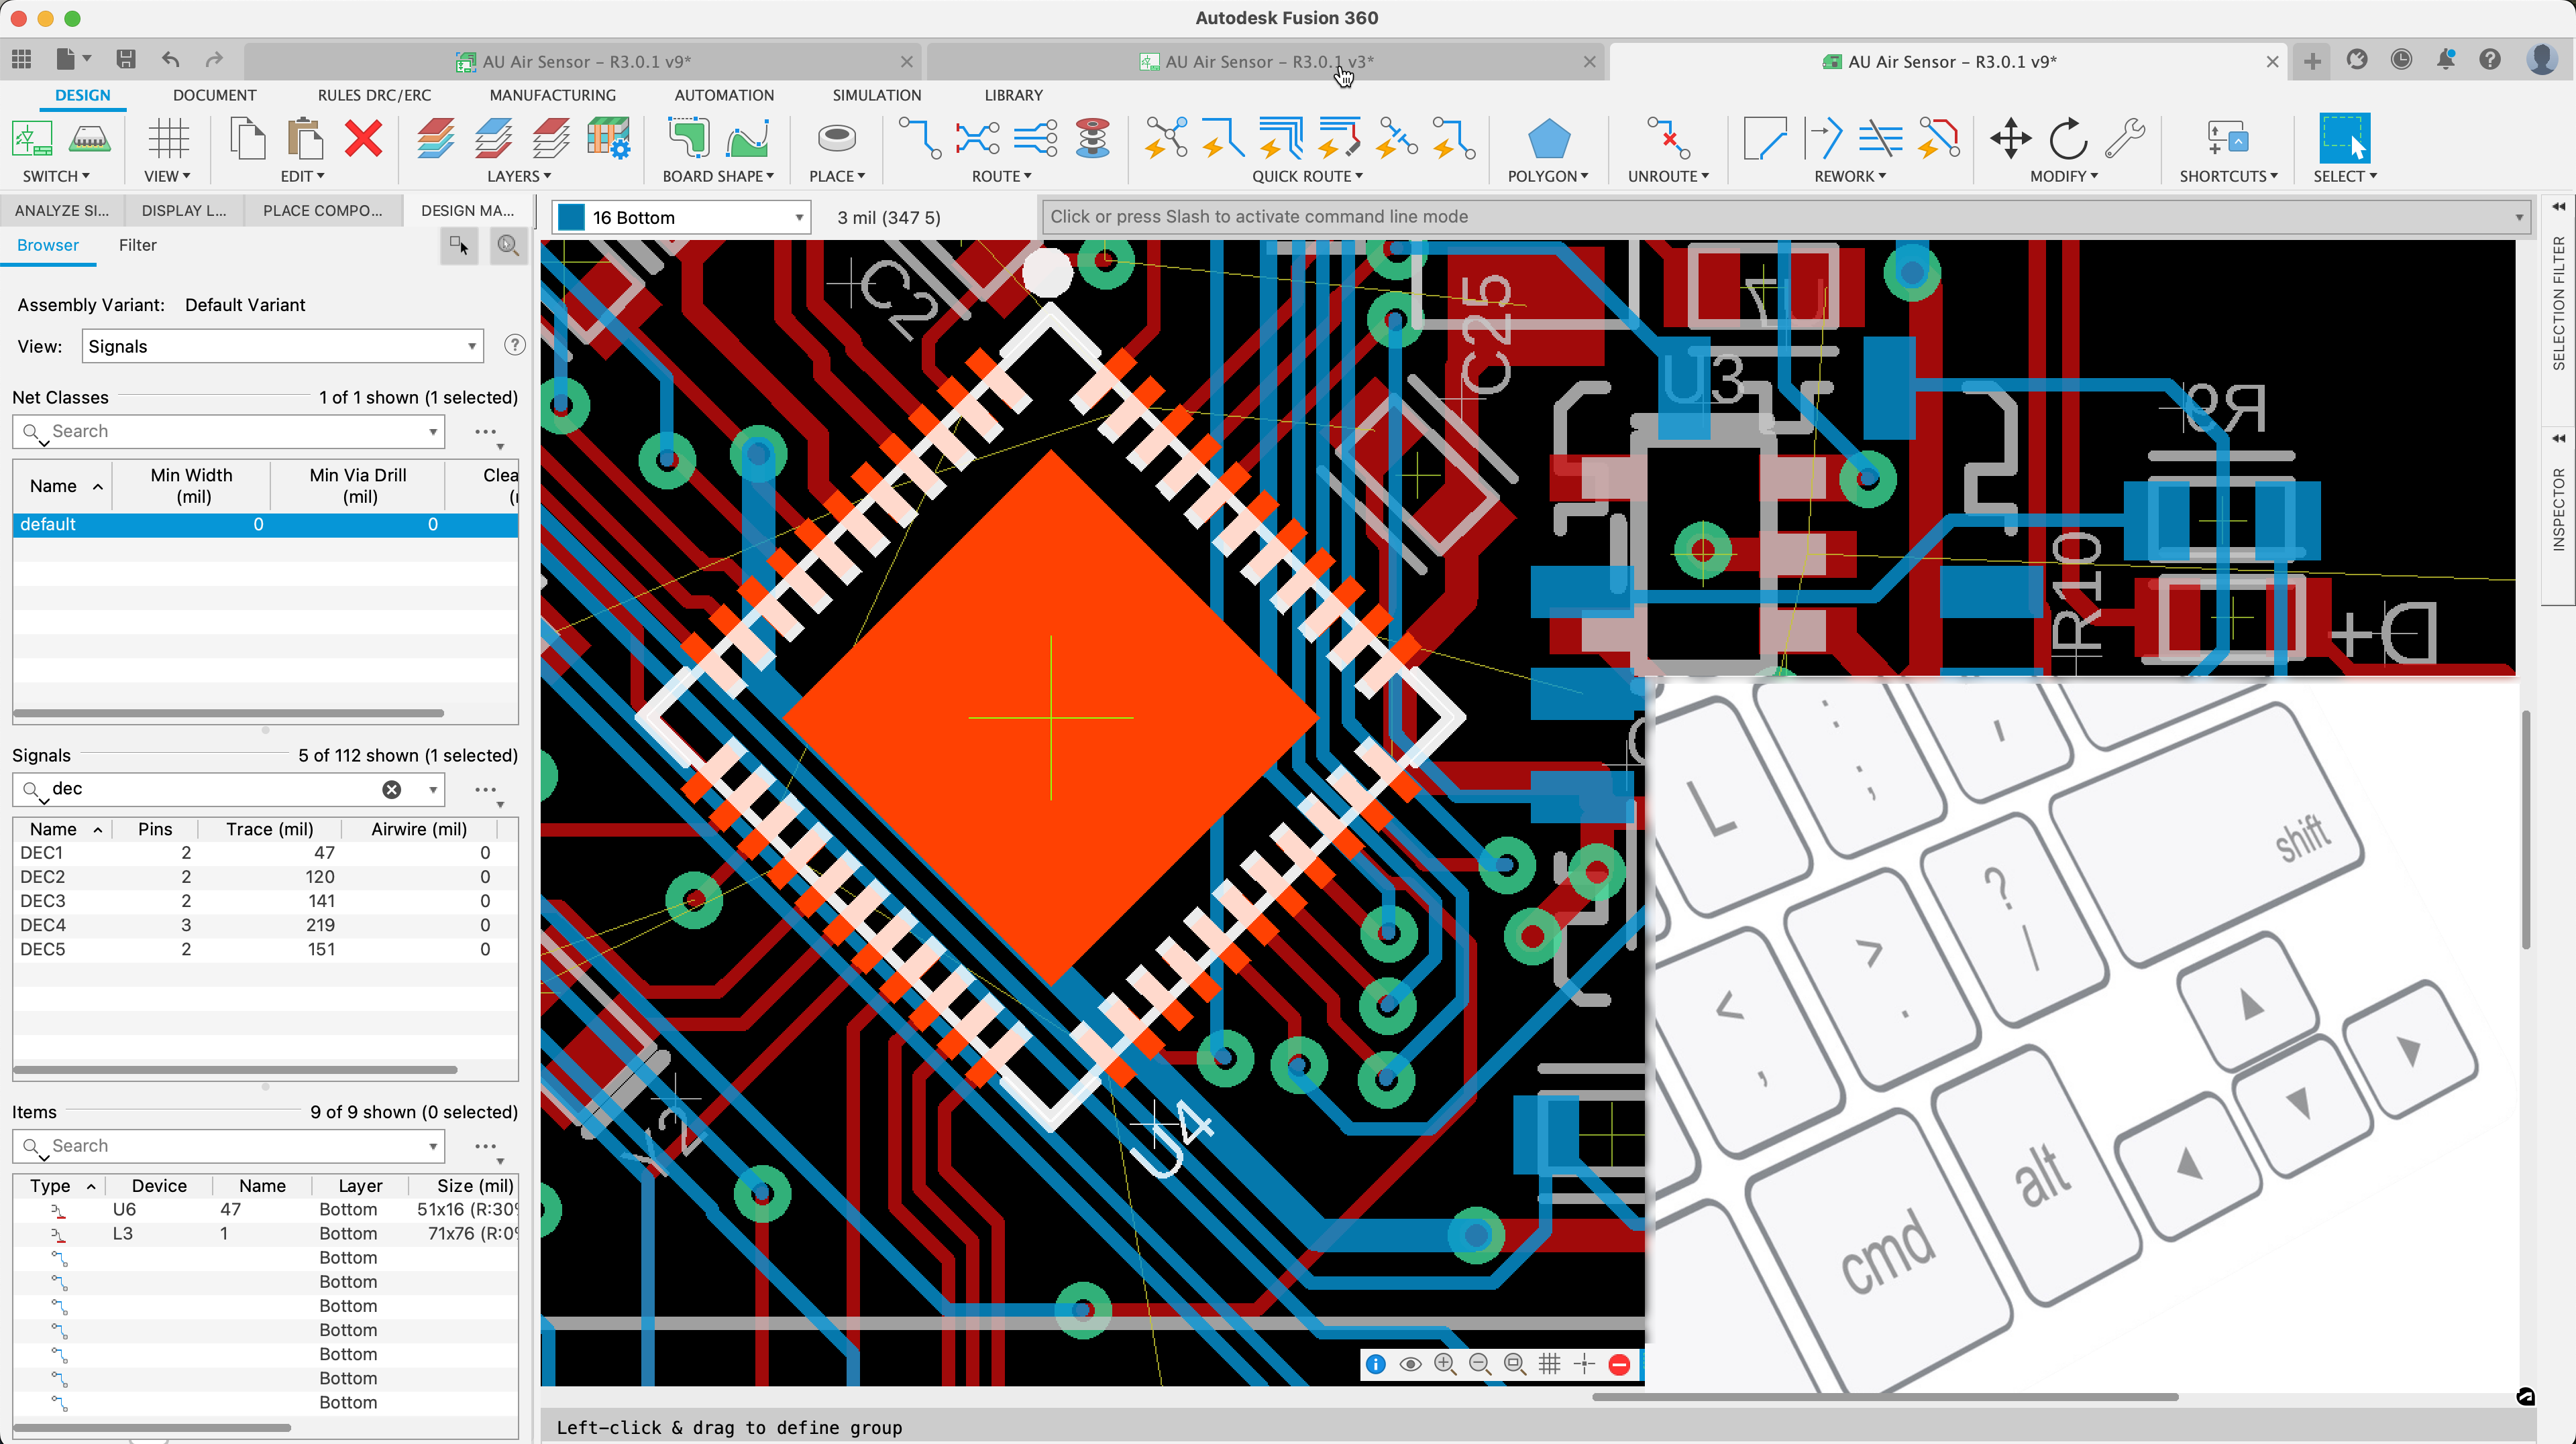Toggle the info icon on the canvas mini toolbar
Screen dimensions: 2576x1444
click(1375, 1363)
